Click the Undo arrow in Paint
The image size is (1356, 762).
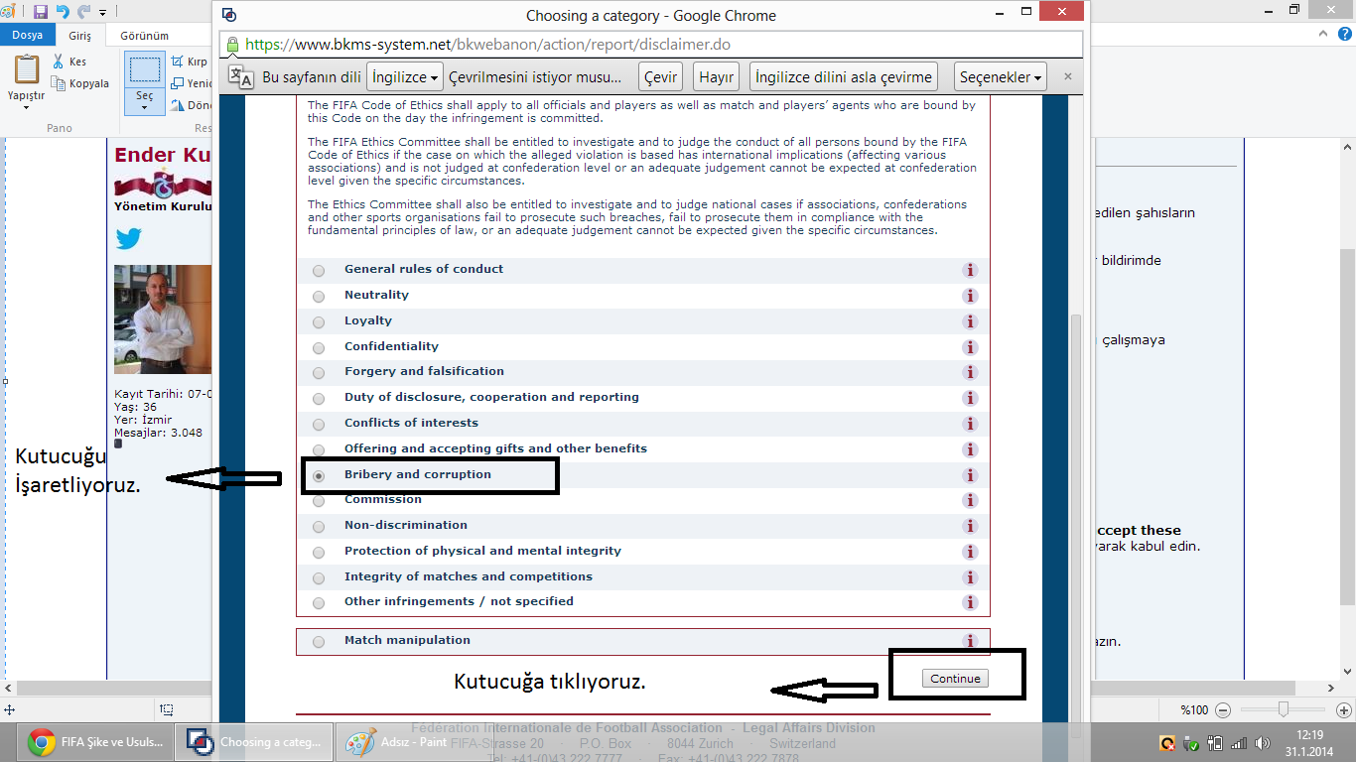tap(63, 12)
